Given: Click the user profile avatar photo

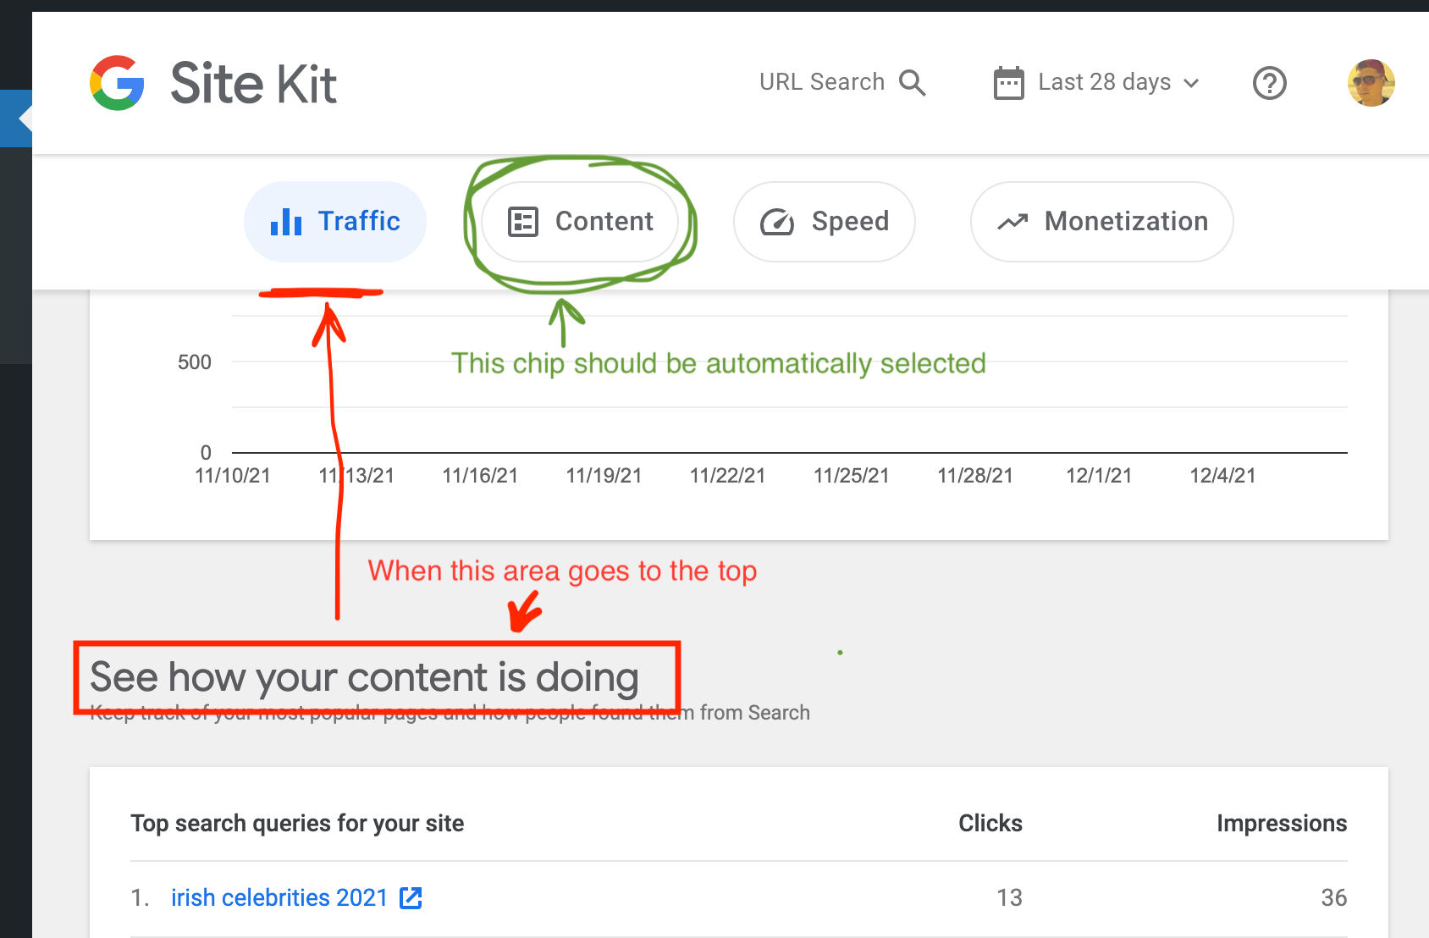Looking at the screenshot, I should click(1371, 82).
